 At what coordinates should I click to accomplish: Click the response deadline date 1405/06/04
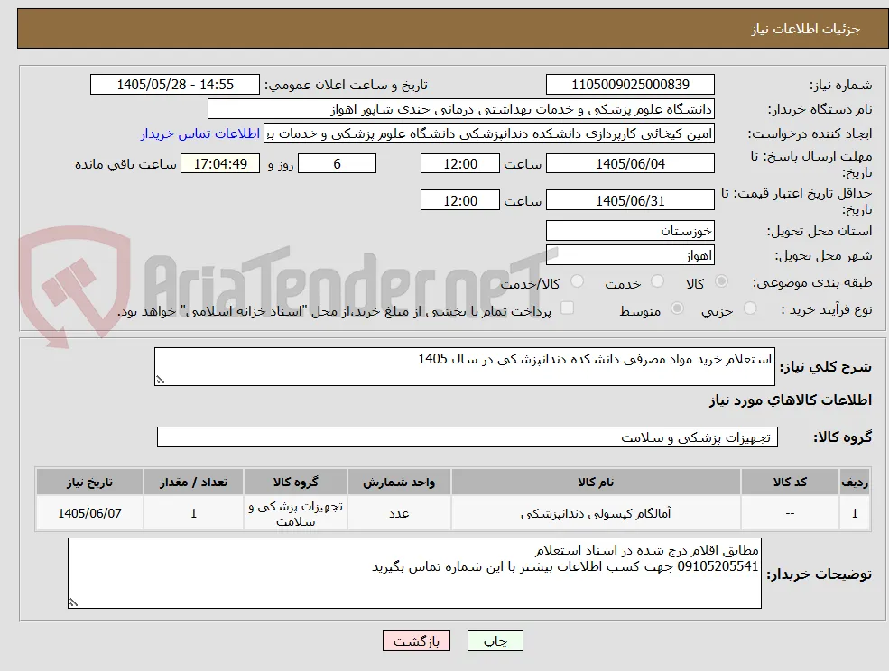[630, 164]
